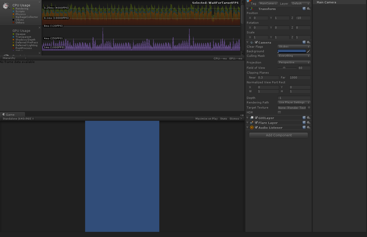Image resolution: width=367 pixels, height=237 pixels.
Task: Click the profiler charts vertical scrollbar
Action: [243, 14]
